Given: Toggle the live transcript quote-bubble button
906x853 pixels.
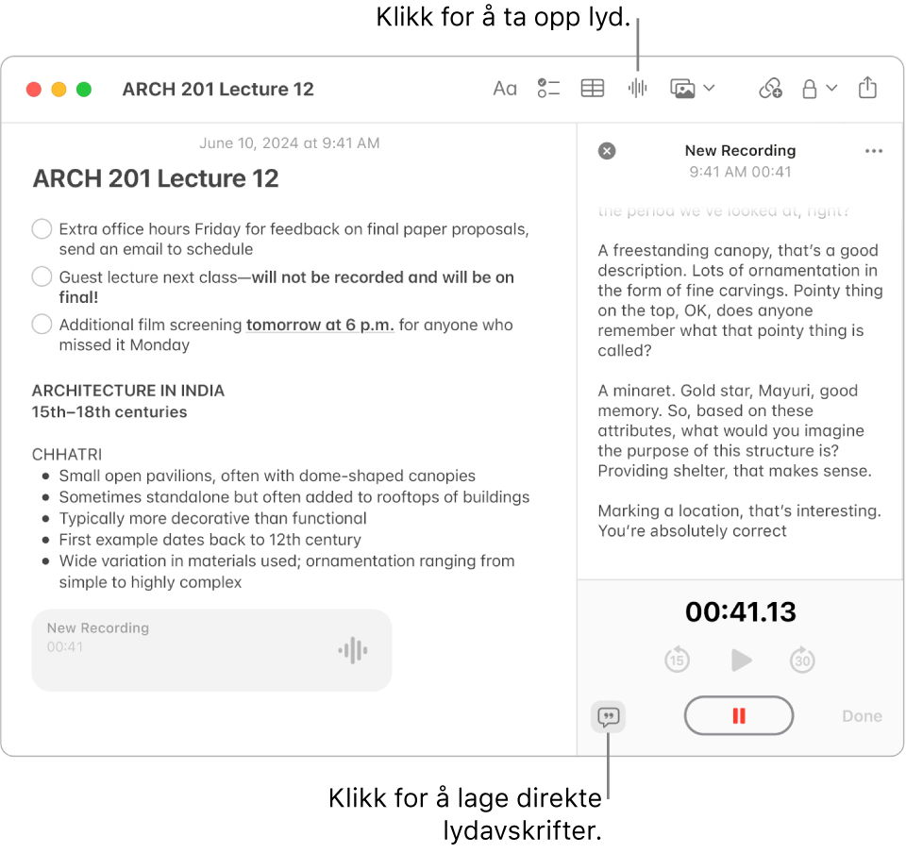Looking at the screenshot, I should 608,717.
